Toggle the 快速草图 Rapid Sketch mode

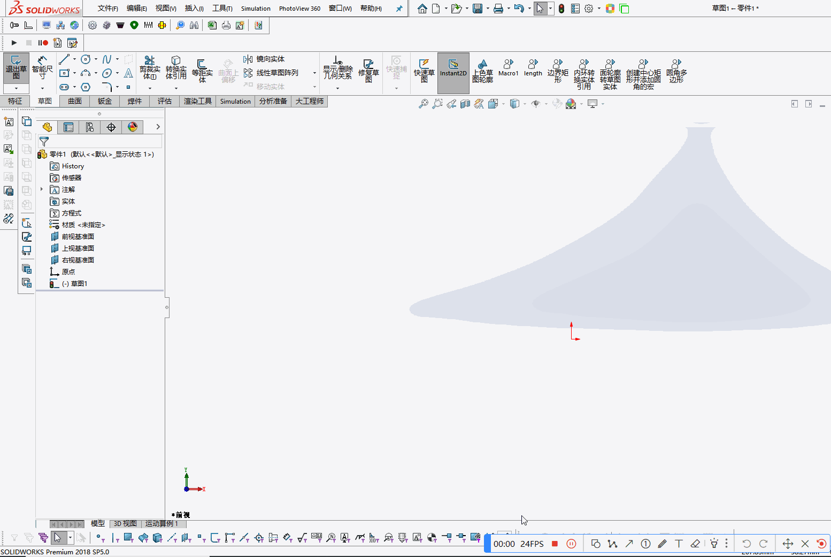424,70
